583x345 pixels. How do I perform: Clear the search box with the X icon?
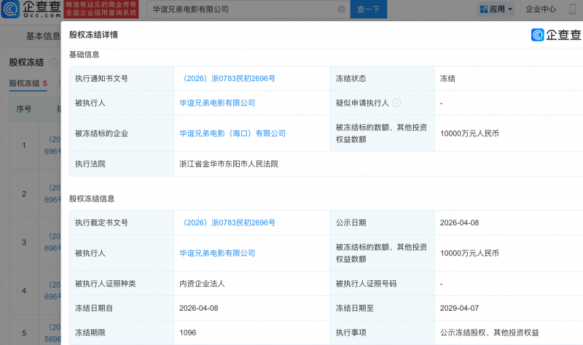point(342,10)
